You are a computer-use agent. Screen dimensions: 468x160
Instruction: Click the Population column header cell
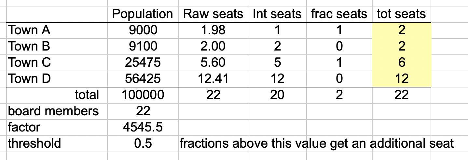pyautogui.click(x=143, y=14)
